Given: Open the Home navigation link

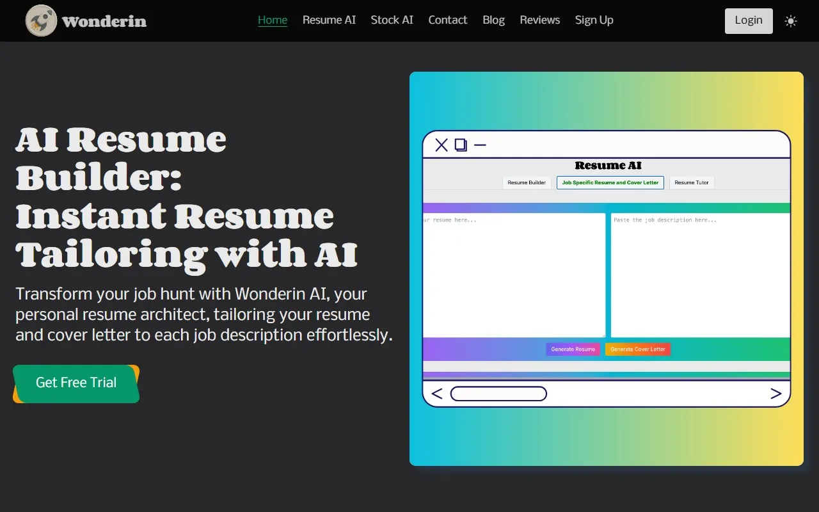Looking at the screenshot, I should click(x=273, y=20).
